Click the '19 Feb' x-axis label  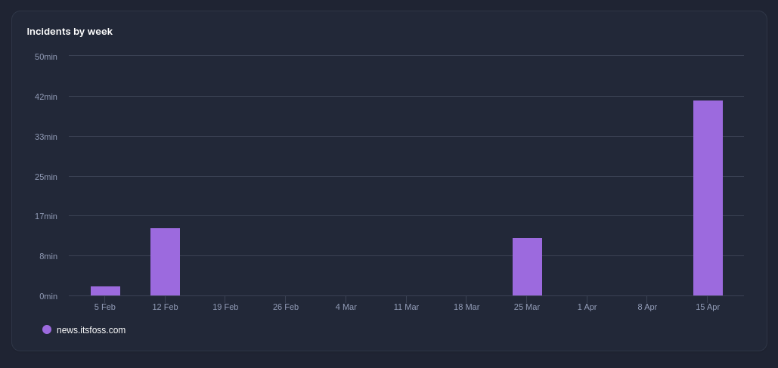(x=225, y=307)
